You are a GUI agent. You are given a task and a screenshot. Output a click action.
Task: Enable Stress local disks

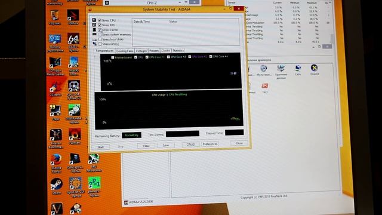pyautogui.click(x=100, y=39)
